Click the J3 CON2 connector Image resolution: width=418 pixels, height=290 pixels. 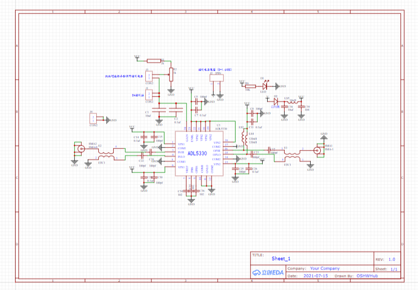coord(149,76)
